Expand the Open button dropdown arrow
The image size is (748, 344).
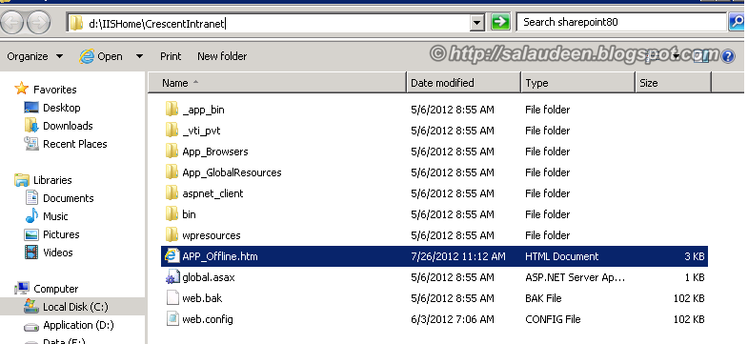pos(139,56)
